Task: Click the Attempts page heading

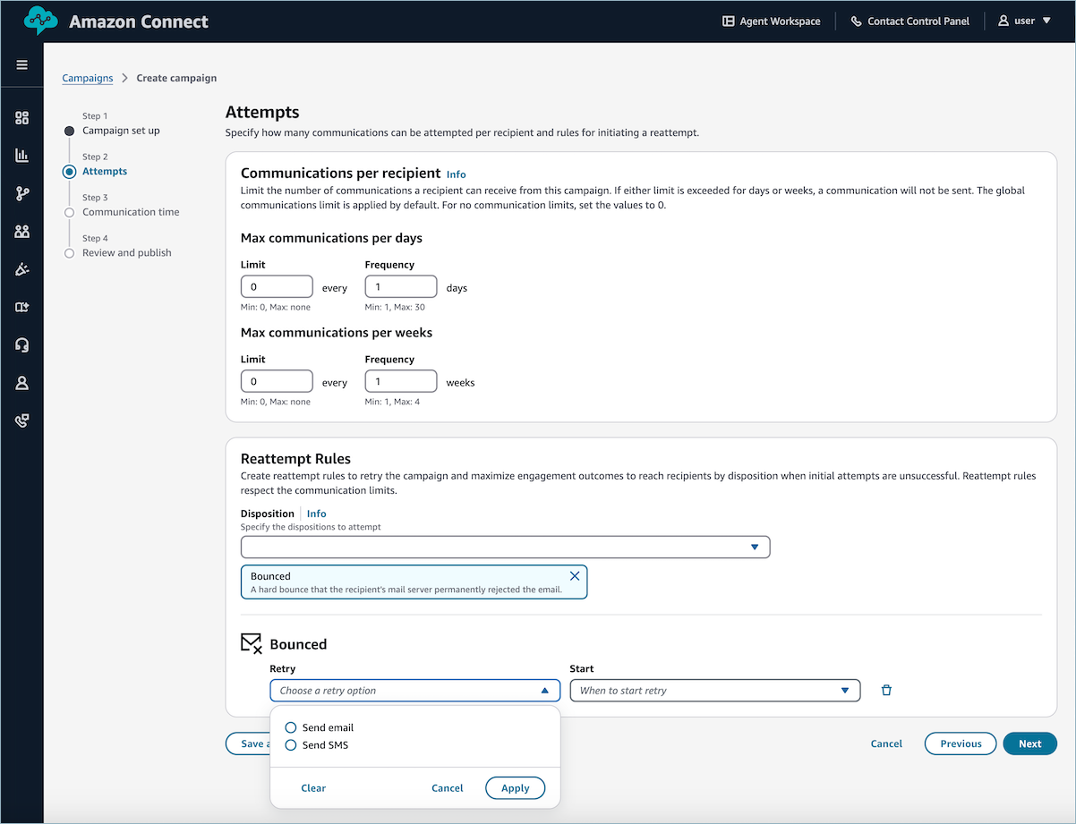Action: (x=262, y=112)
